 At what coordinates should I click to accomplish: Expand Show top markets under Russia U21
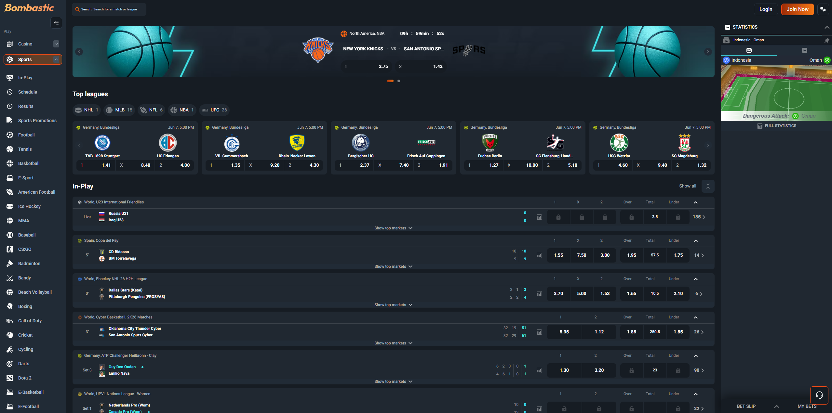(393, 228)
